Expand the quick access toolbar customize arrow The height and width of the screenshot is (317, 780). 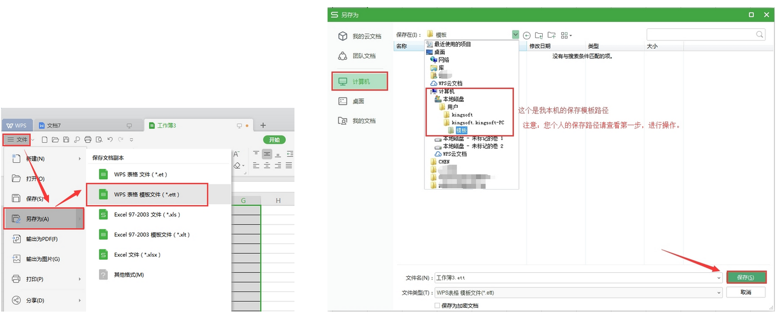tap(131, 140)
